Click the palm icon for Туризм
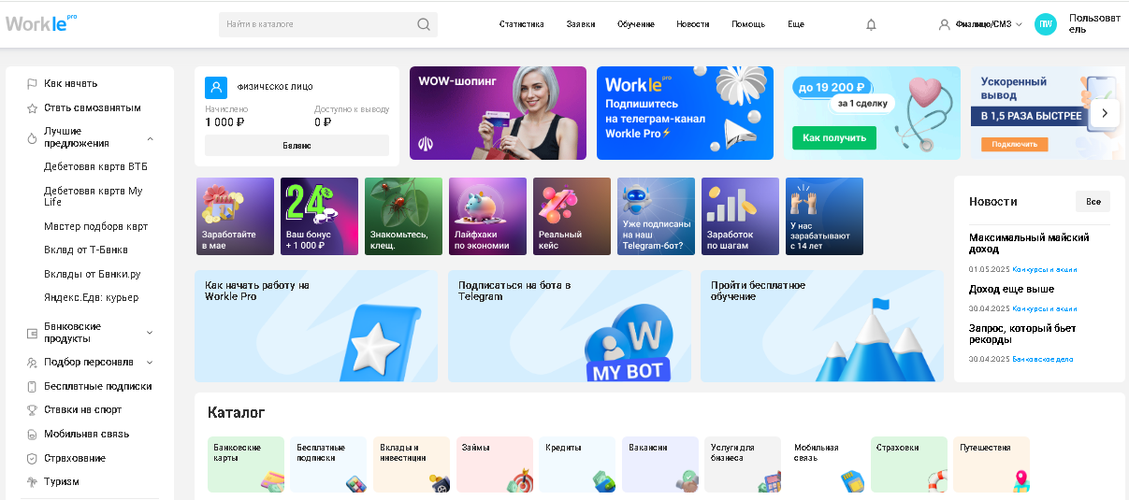Screen dimensions: 1129x500 (x=32, y=482)
